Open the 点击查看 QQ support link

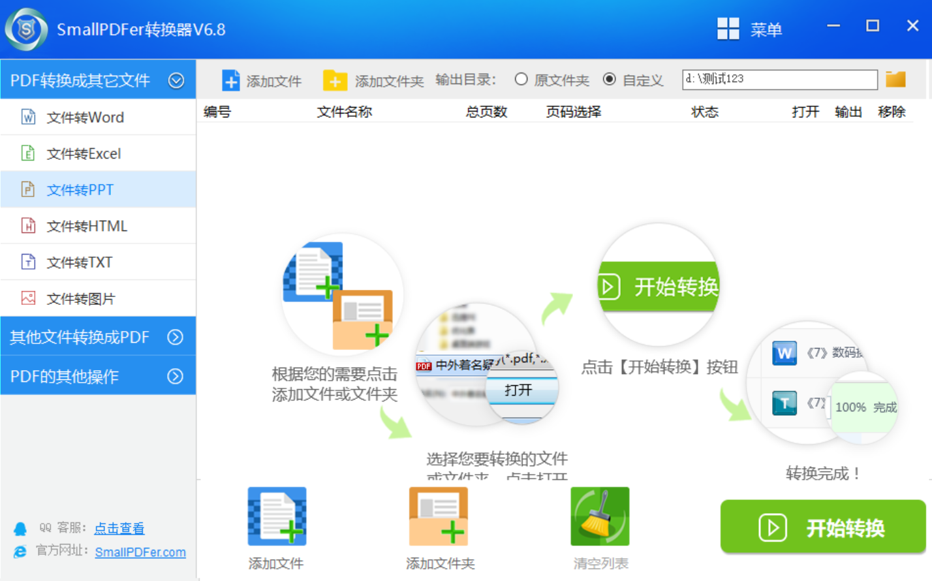119,528
